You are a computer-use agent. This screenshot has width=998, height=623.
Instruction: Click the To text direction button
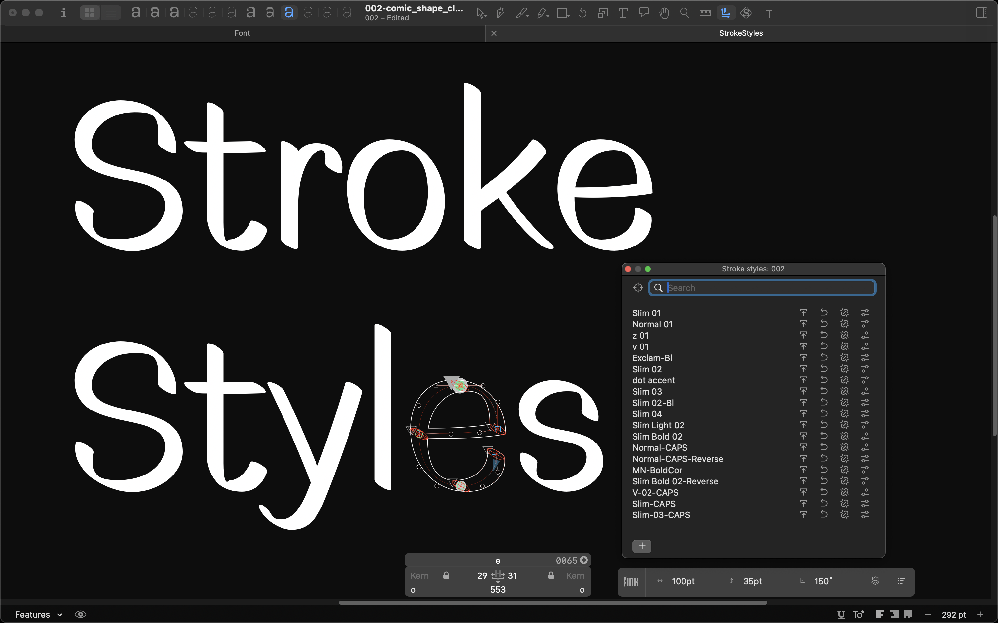[859, 614]
